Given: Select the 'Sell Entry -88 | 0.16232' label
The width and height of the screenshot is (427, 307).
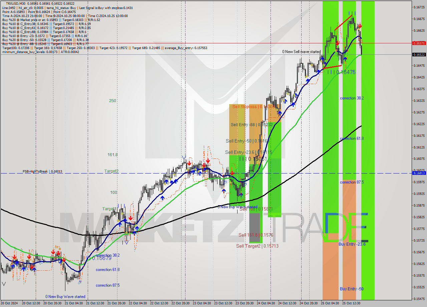Looking at the screenshot, I should coord(252,125).
